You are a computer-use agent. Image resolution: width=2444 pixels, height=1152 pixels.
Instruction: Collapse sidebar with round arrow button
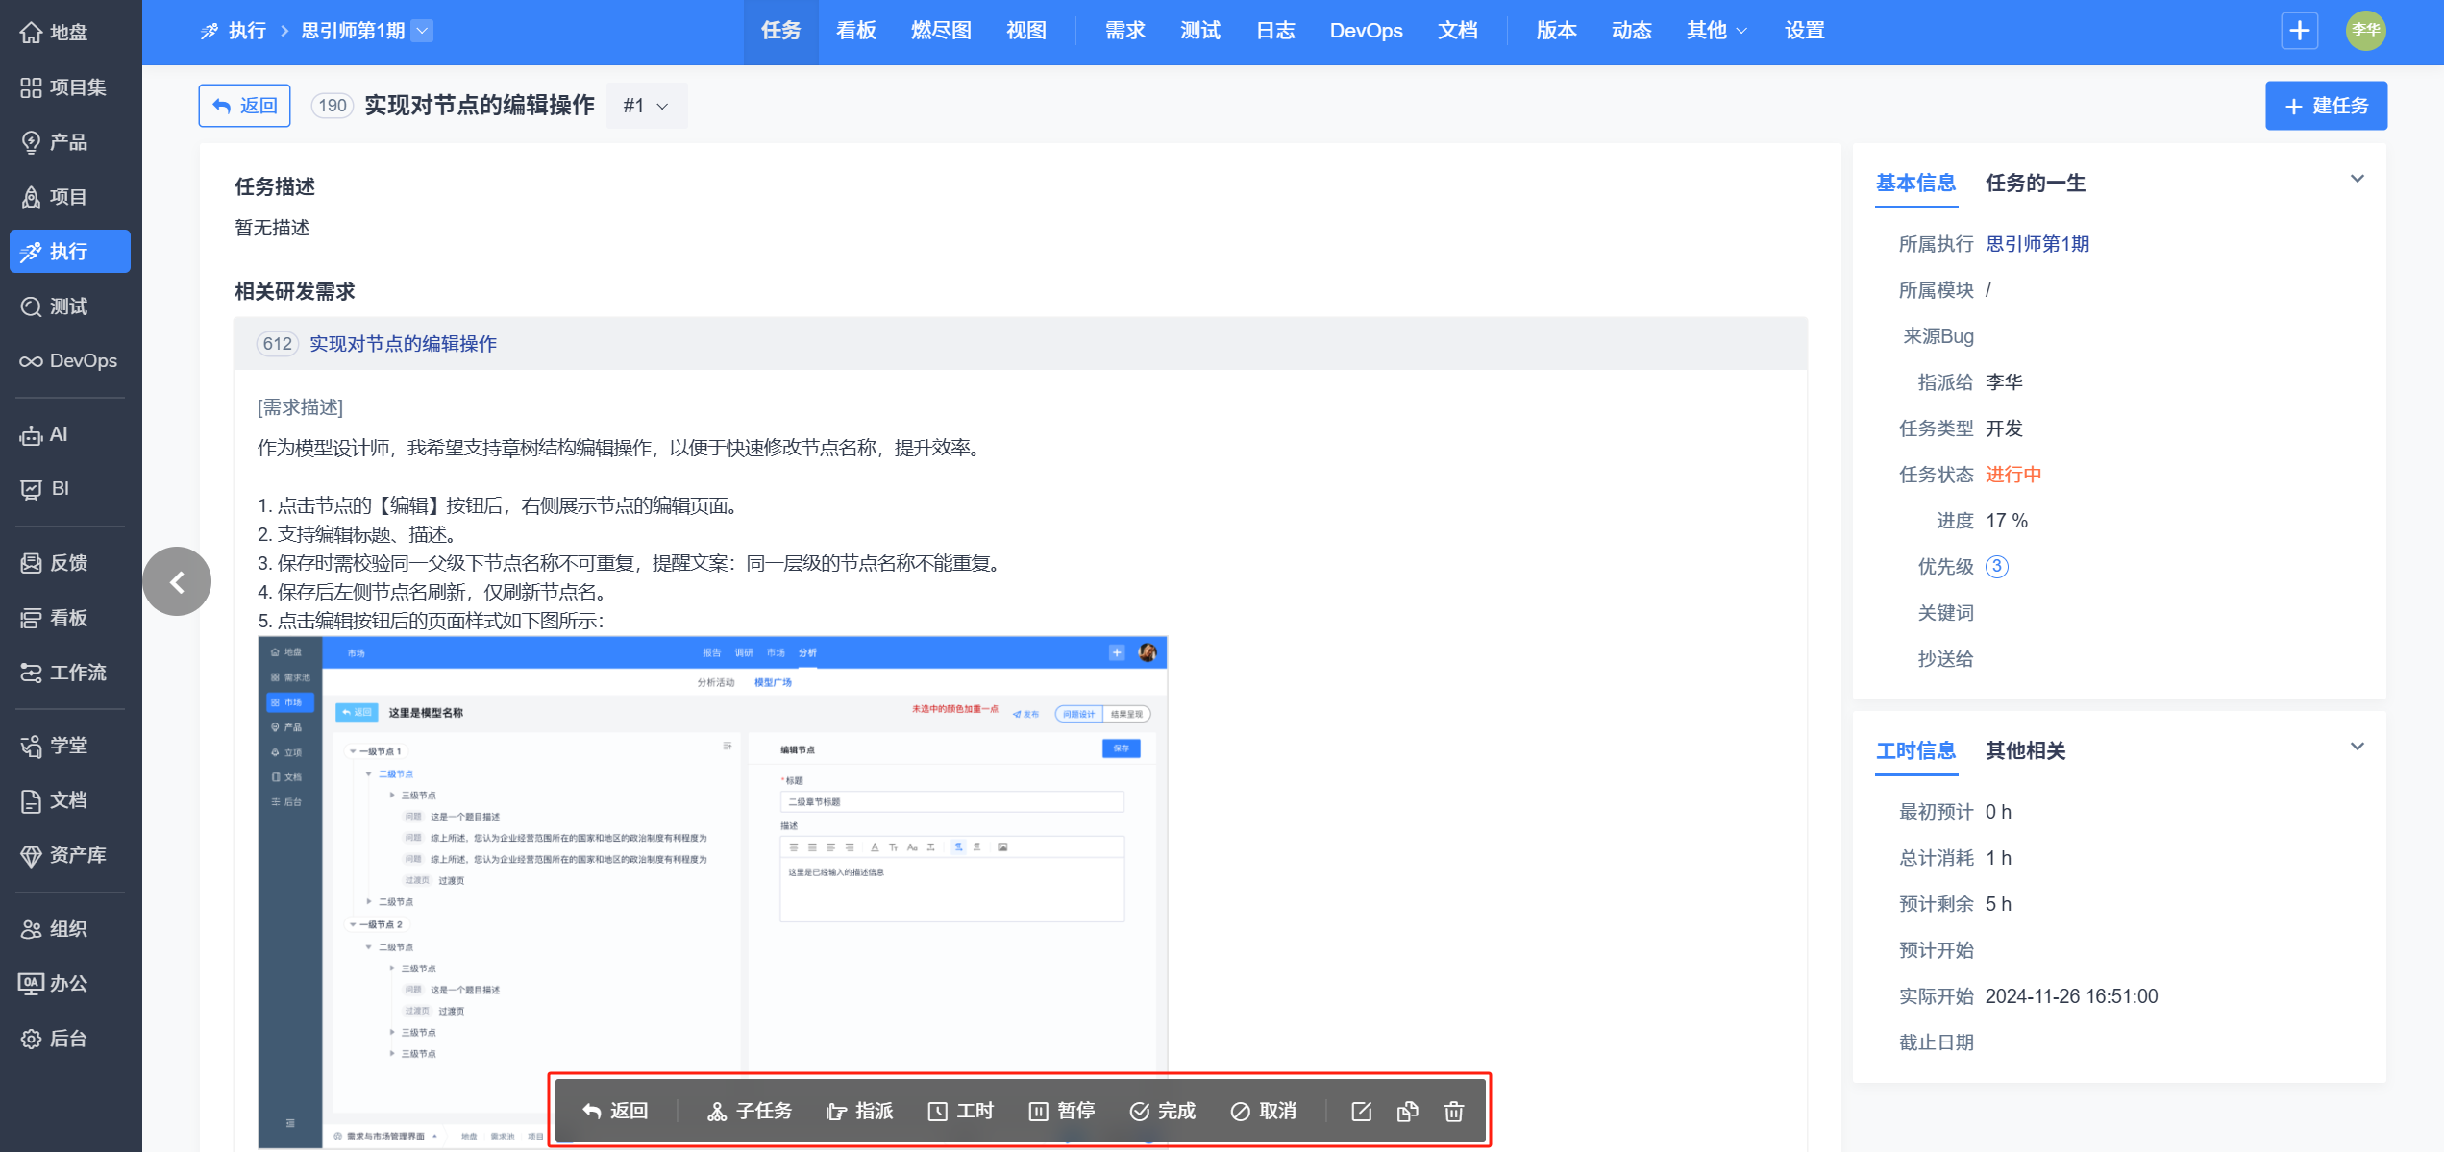click(177, 581)
